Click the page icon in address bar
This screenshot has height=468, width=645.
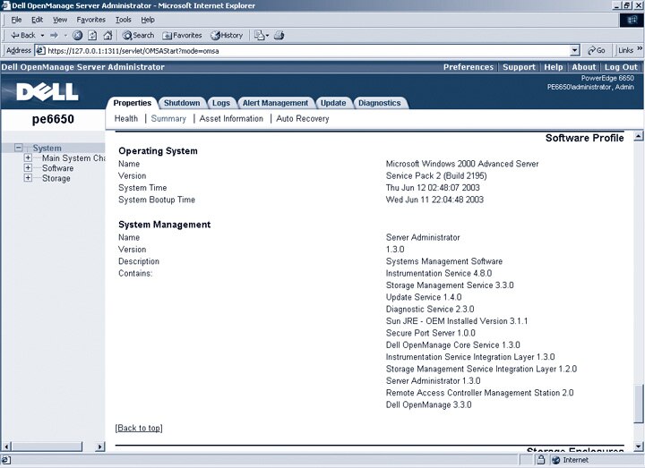pyautogui.click(x=40, y=50)
